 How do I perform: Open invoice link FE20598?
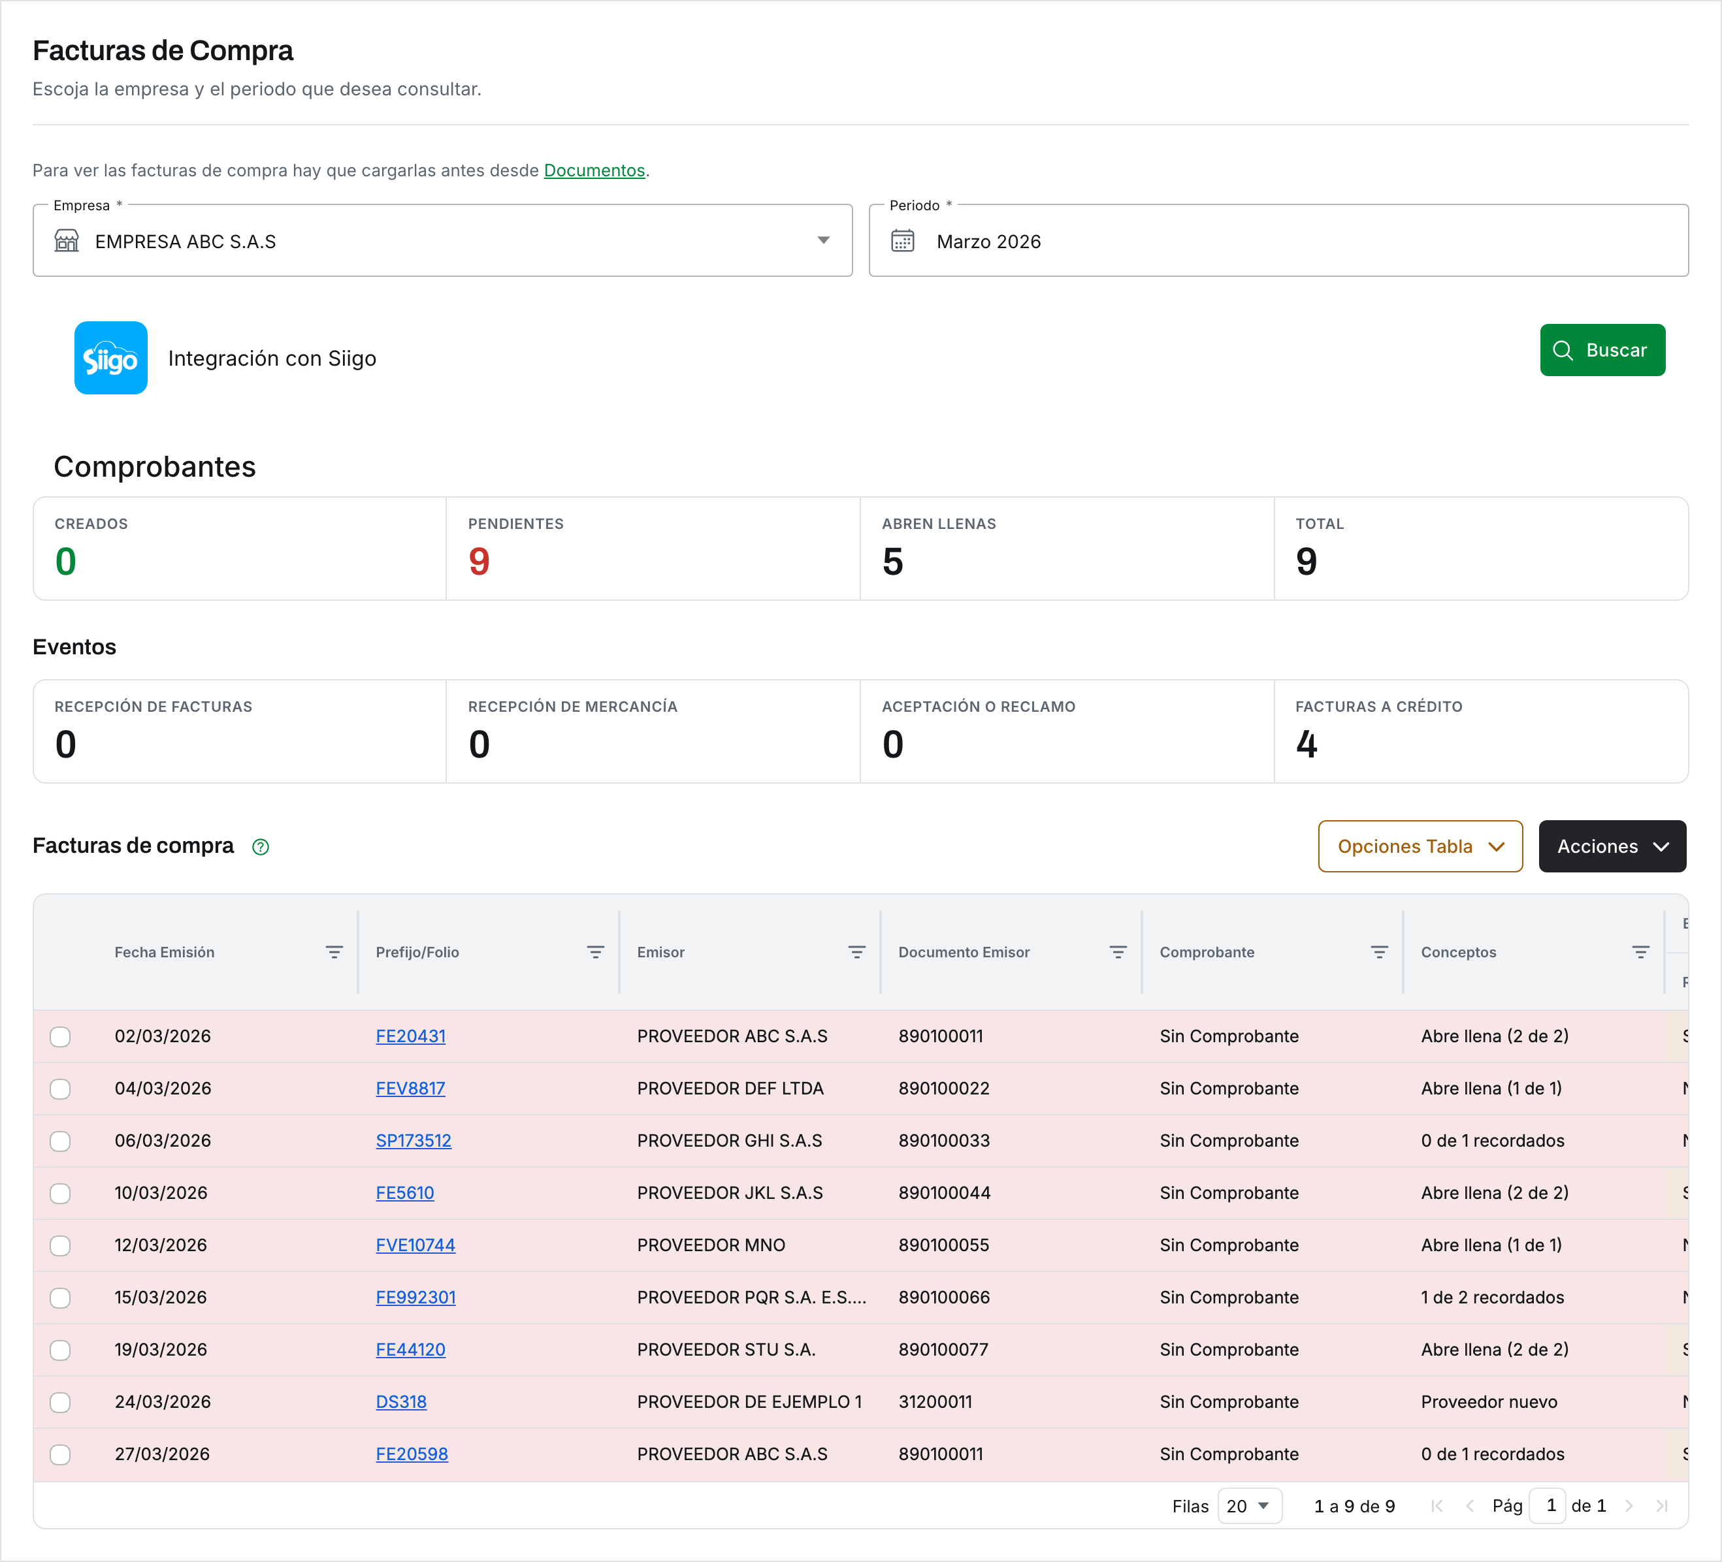coord(412,1454)
